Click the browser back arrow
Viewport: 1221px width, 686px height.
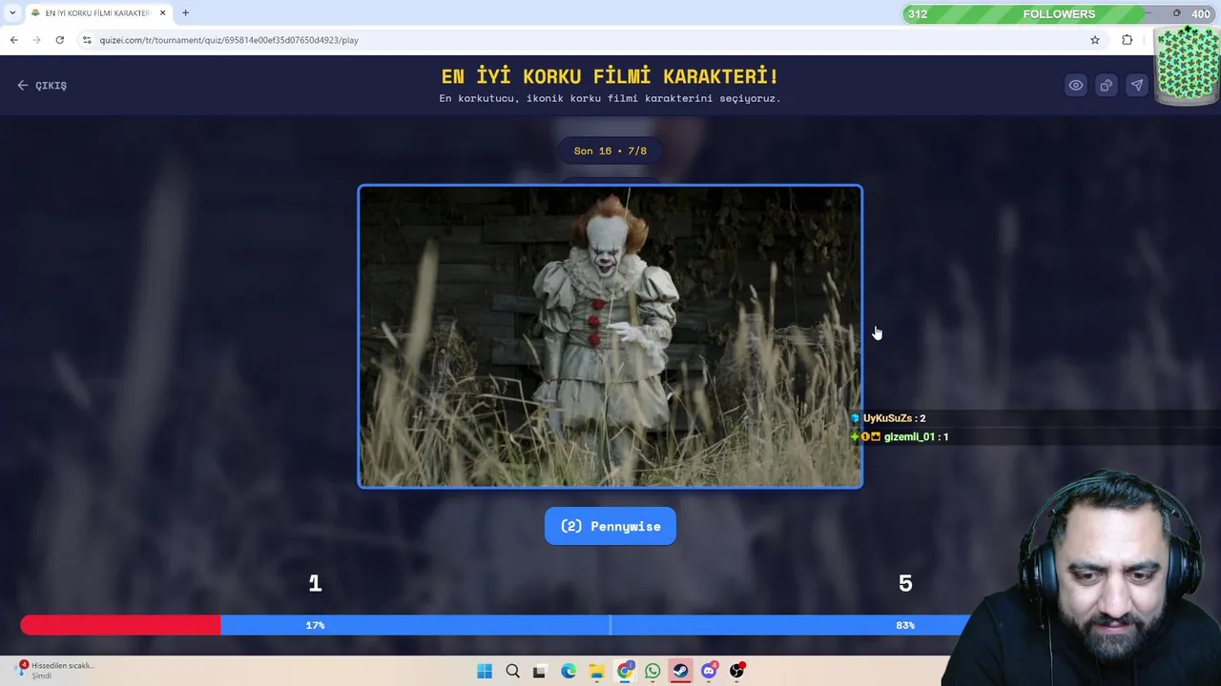pyautogui.click(x=13, y=40)
